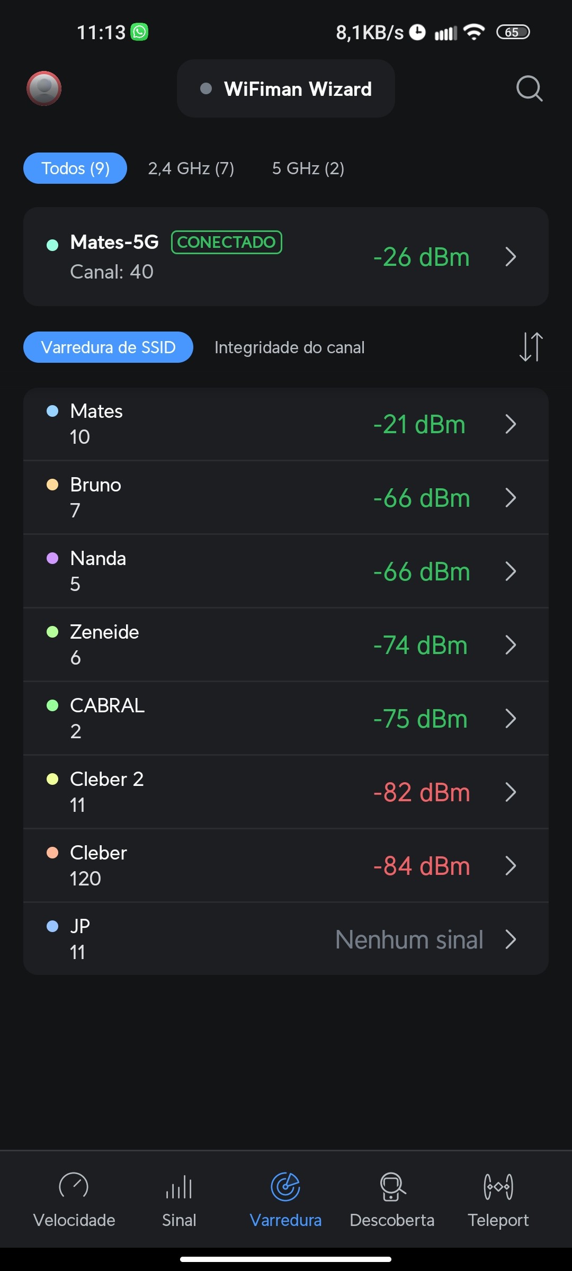Open the search magnifier icon

(x=529, y=88)
